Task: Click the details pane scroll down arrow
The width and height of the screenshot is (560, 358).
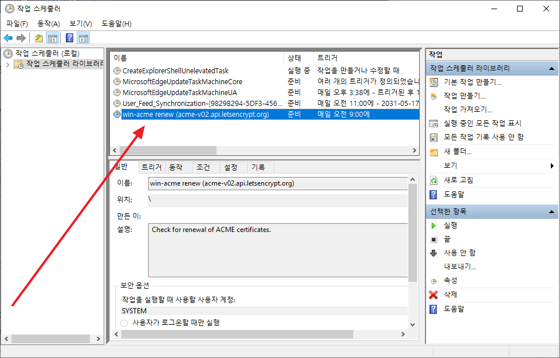Action: point(412,325)
